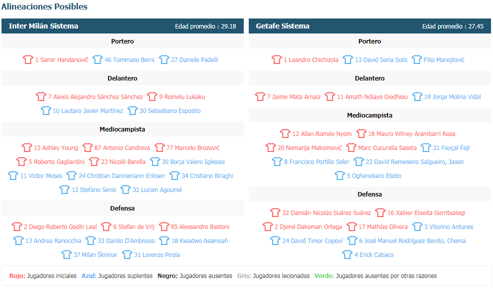Open player link 17 Mathías Olivera
This screenshot has height=288, width=493.
[x=383, y=227]
